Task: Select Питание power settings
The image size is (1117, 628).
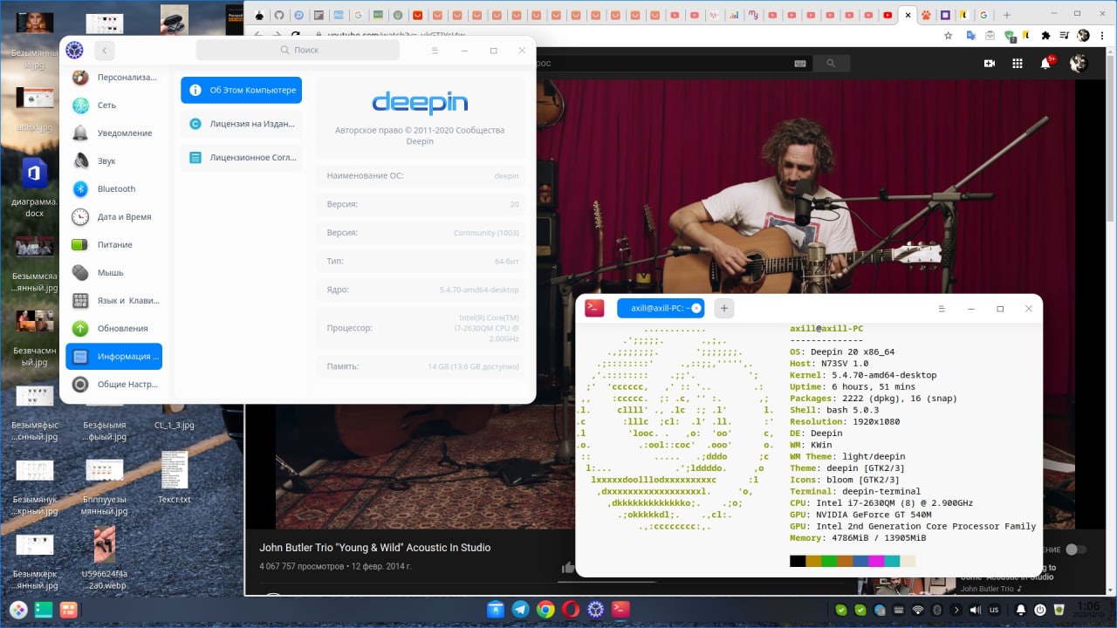Action: pyautogui.click(x=114, y=244)
